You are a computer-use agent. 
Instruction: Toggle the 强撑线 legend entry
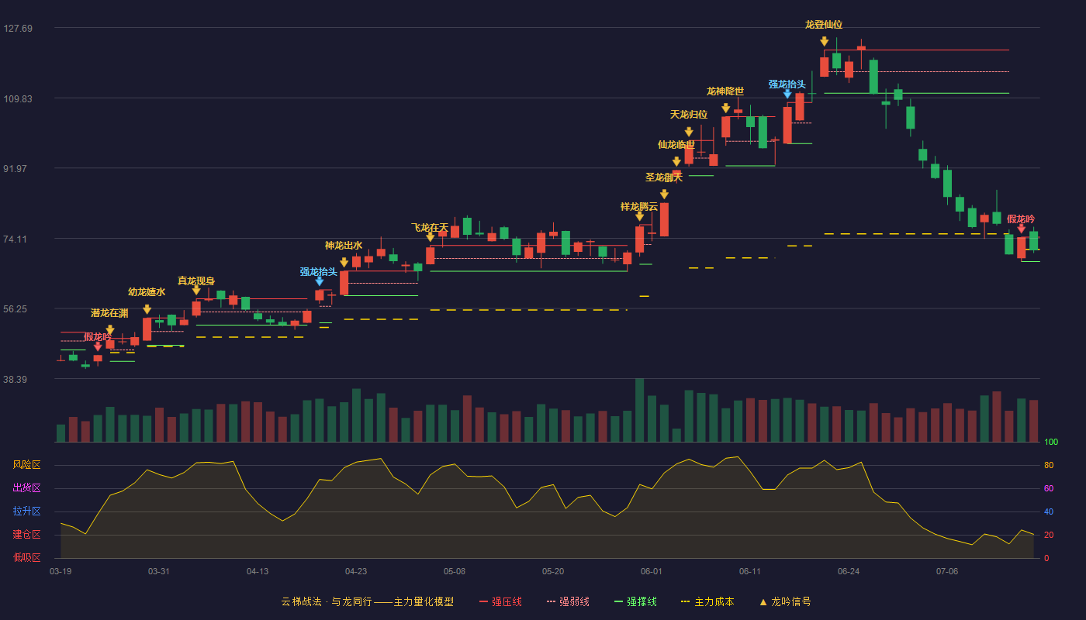tap(635, 601)
